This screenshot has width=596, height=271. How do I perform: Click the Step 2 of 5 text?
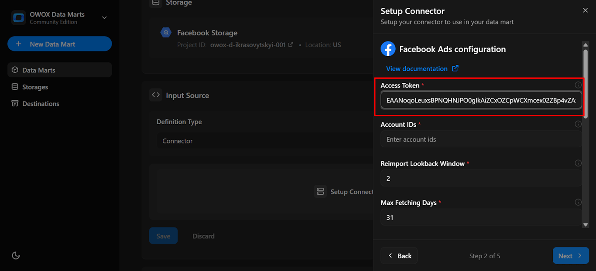485,256
